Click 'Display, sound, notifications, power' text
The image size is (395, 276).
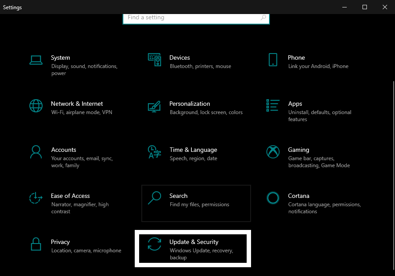click(x=84, y=70)
